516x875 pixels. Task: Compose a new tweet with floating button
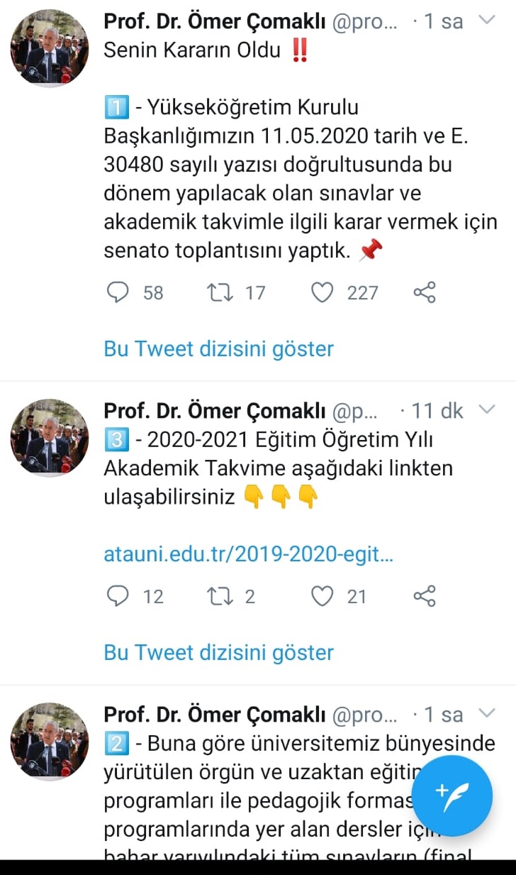(454, 793)
